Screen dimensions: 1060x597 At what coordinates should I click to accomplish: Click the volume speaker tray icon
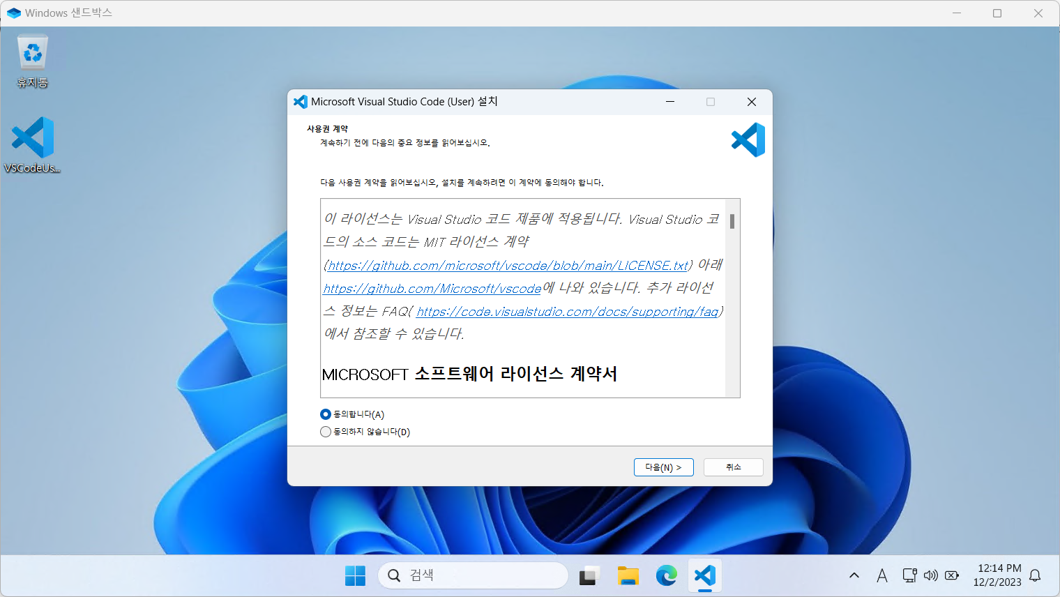[x=930, y=575]
